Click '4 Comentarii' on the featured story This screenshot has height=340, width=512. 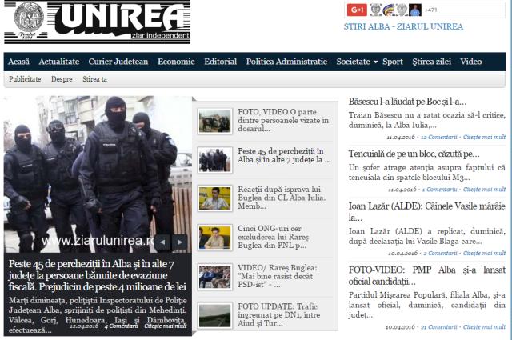point(121,326)
